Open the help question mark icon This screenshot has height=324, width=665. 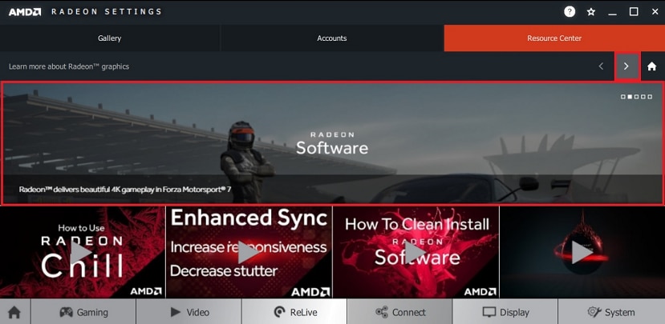[x=570, y=12]
